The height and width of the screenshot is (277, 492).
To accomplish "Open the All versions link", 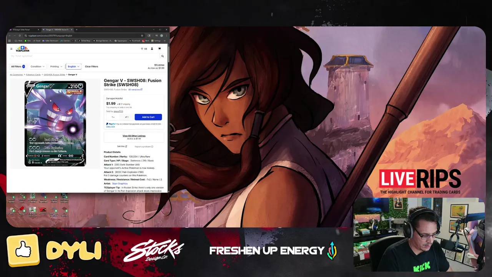I will pyautogui.click(x=135, y=90).
